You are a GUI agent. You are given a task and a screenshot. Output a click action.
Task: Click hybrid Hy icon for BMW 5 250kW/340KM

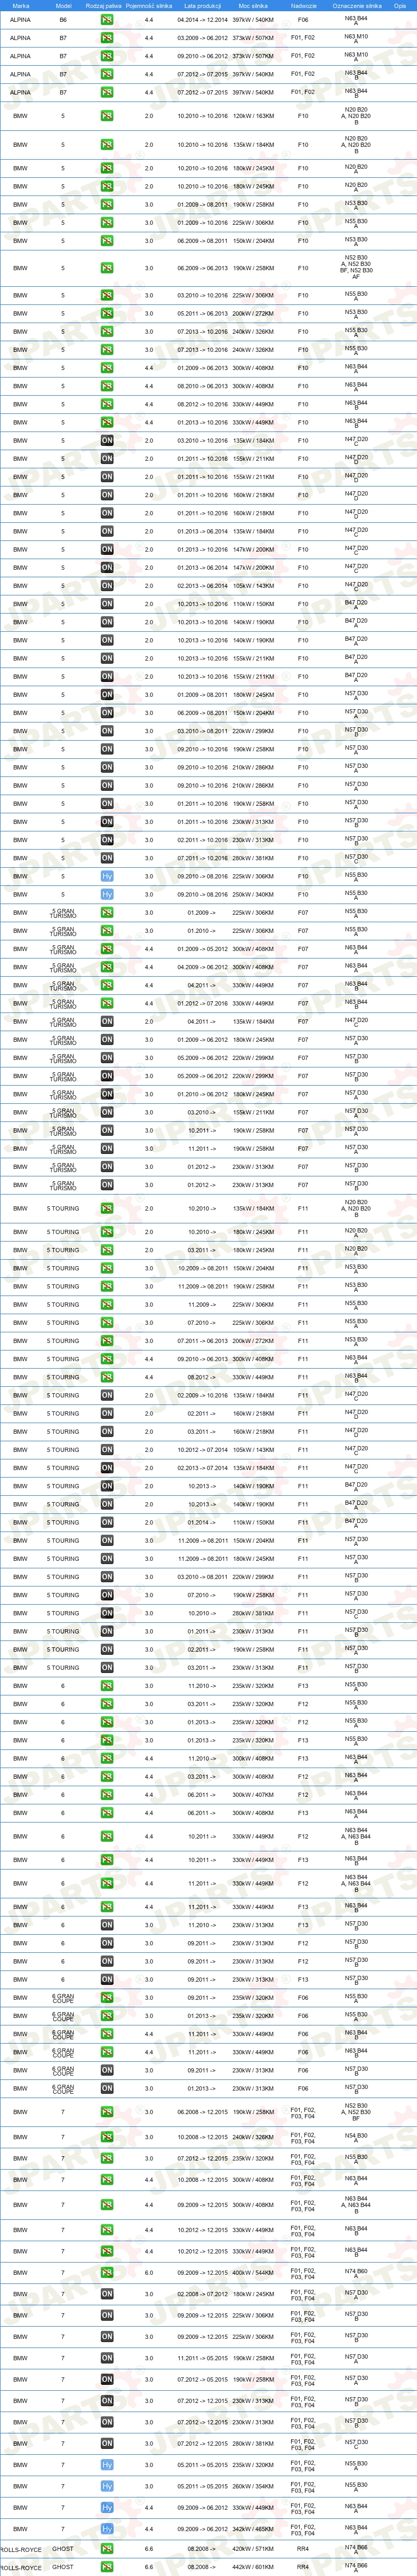pyautogui.click(x=107, y=894)
